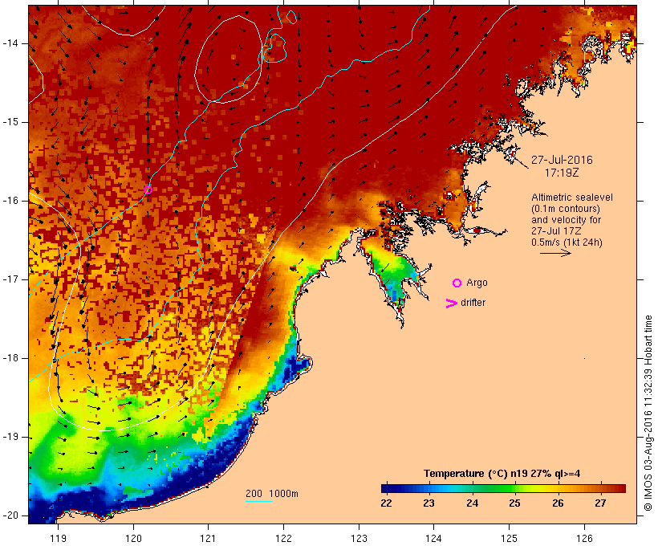Click the 'drifter' legend label

[x=473, y=303]
